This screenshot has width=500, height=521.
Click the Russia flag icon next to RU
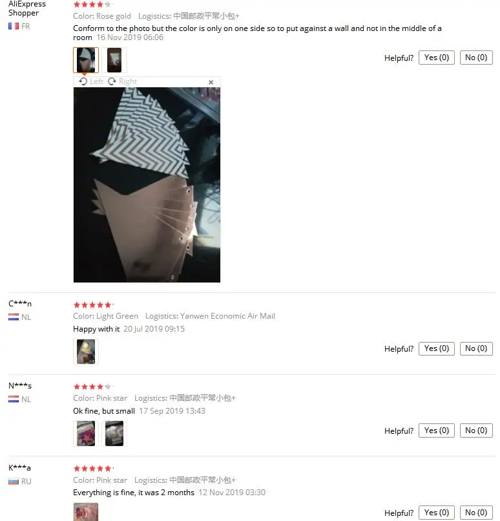(14, 481)
